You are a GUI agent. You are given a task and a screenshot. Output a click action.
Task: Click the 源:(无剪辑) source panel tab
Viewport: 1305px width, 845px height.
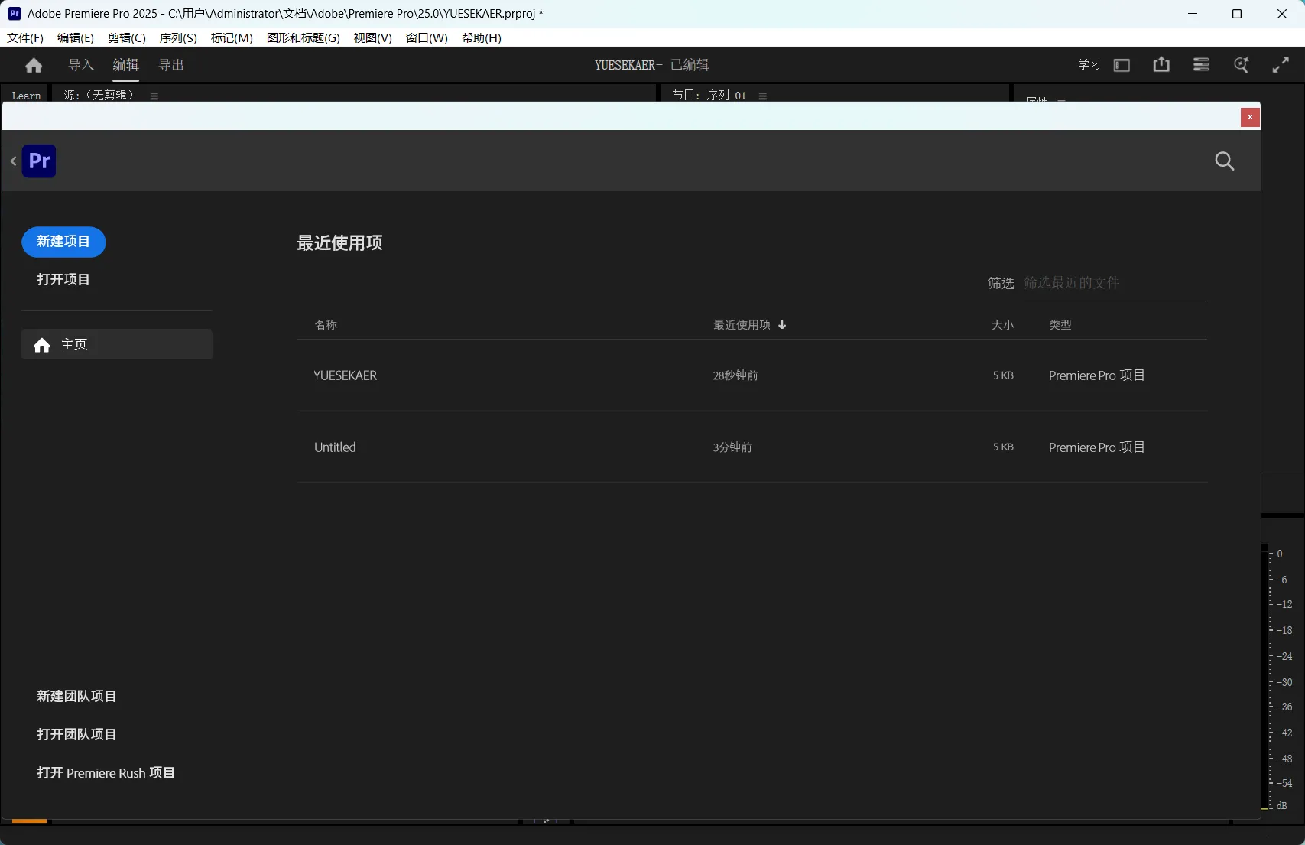[99, 96]
